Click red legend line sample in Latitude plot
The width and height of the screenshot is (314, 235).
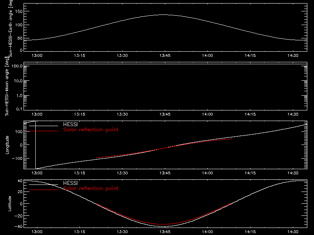coord(44,190)
